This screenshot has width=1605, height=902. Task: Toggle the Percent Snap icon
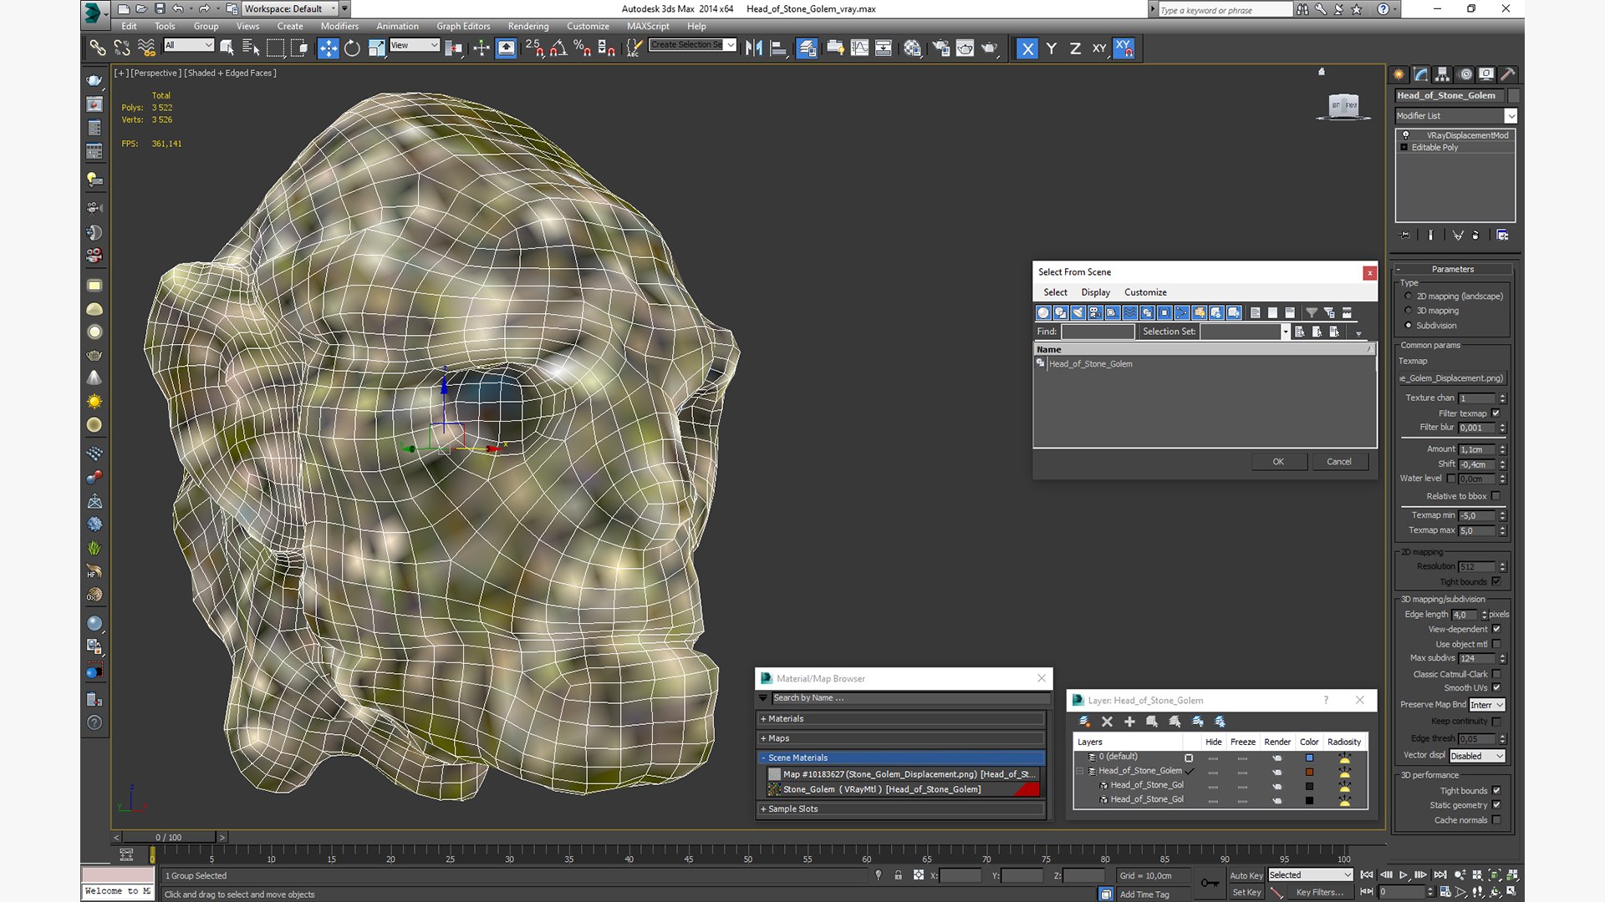[583, 48]
